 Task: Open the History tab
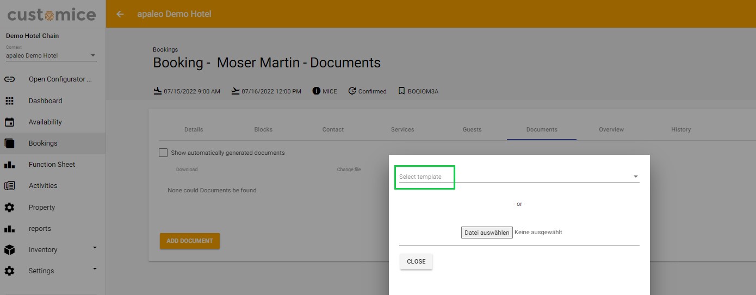pos(681,129)
